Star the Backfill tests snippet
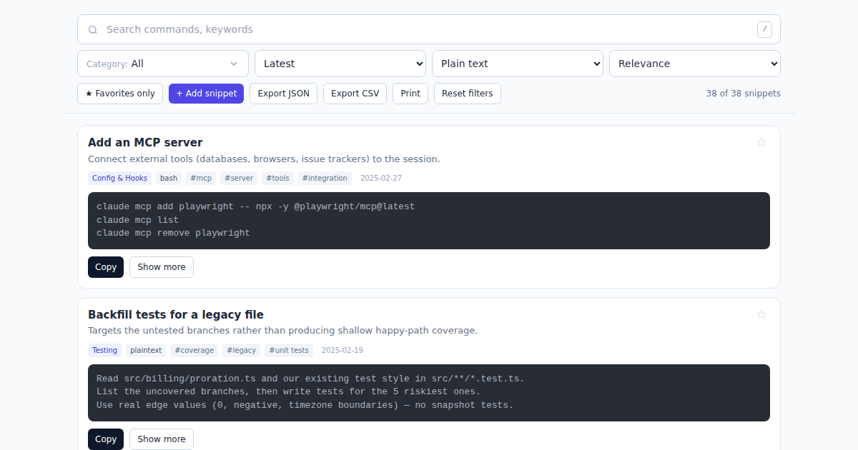Image resolution: width=858 pixels, height=450 pixels. [x=761, y=314]
